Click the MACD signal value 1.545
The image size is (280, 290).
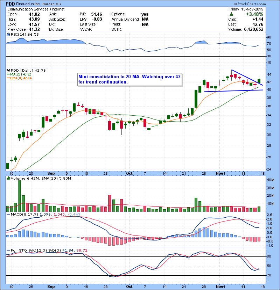(x=59, y=215)
